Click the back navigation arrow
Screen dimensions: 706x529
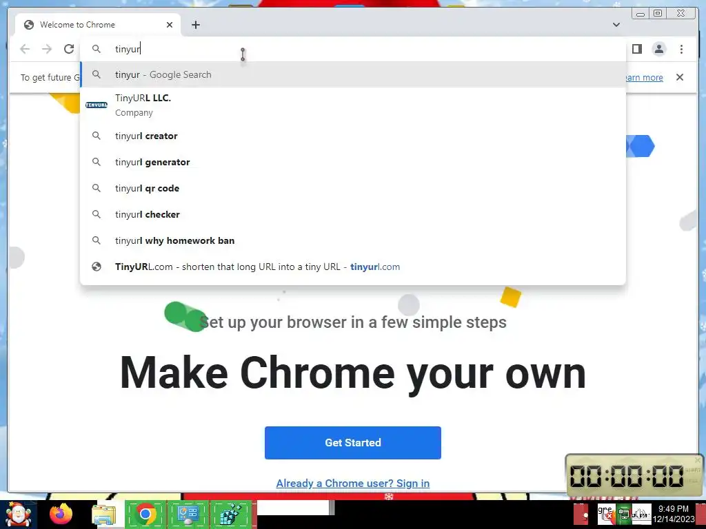pos(25,49)
